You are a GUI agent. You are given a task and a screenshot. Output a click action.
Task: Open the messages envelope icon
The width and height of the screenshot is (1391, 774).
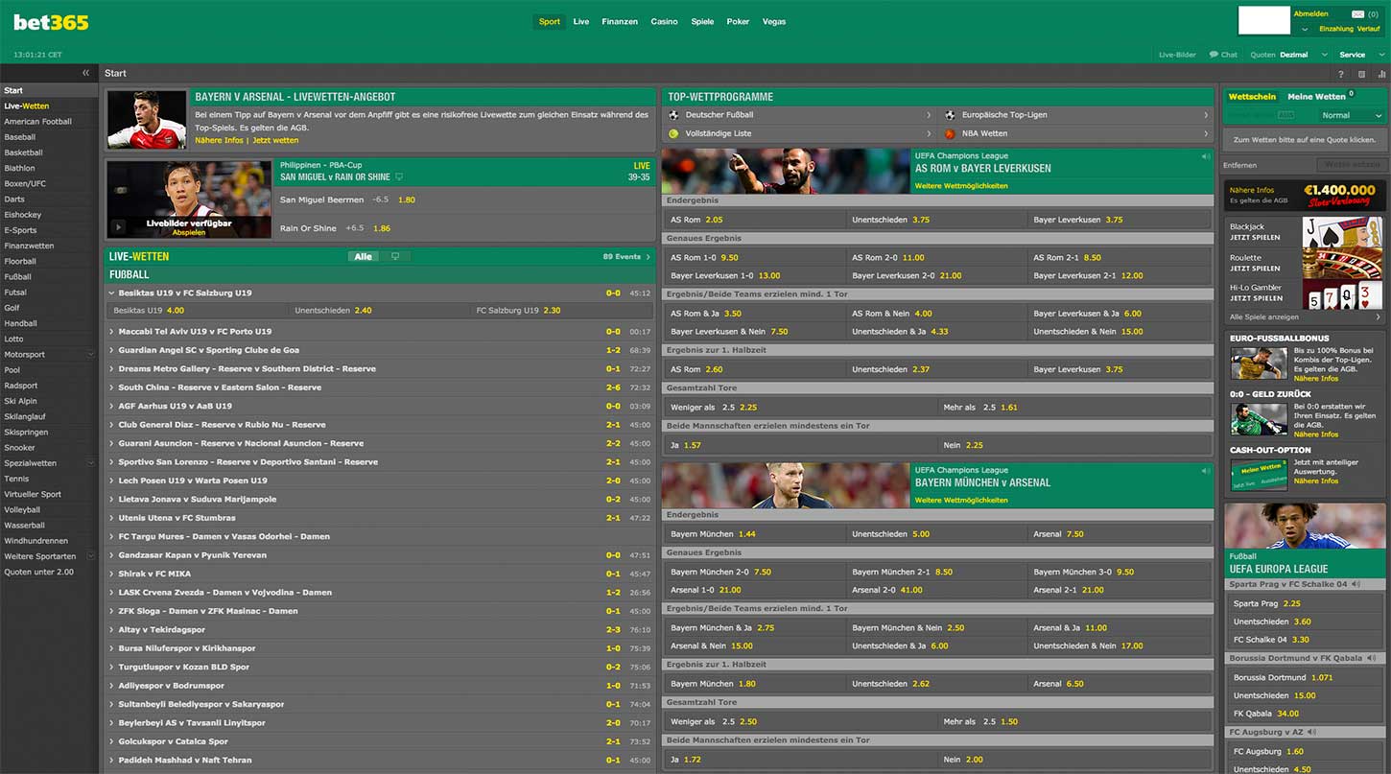click(x=1356, y=14)
